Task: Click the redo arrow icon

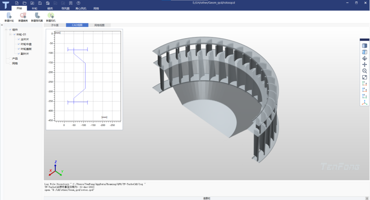Action: pyautogui.click(x=63, y=3)
